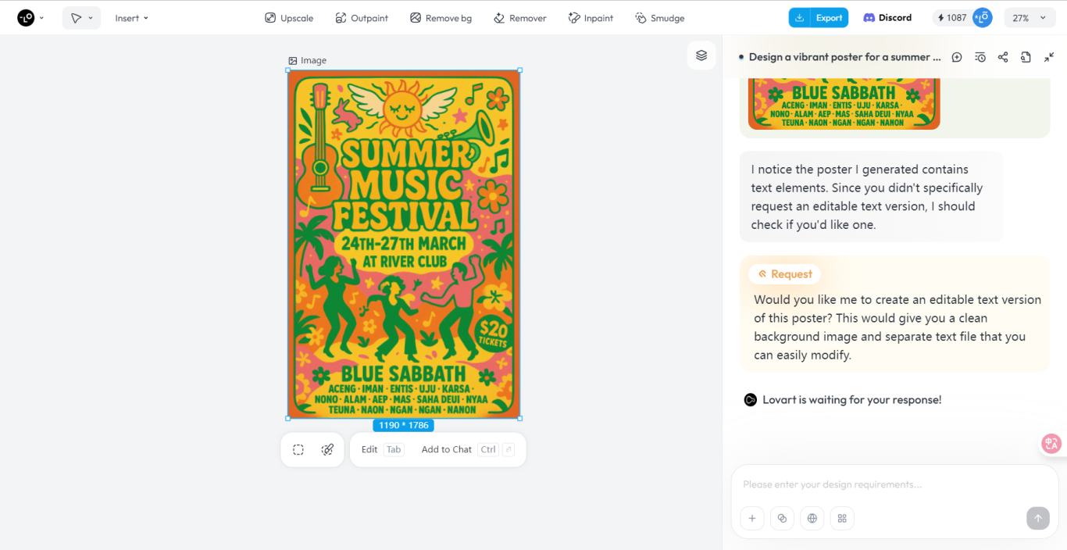Pick the Smudge tool

click(660, 18)
